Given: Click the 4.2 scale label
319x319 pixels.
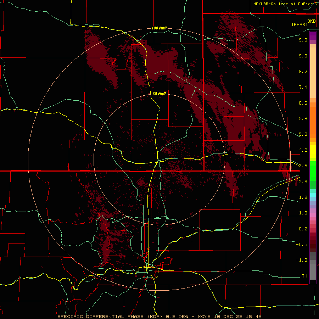Looking at the screenshot, I should click(303, 150).
